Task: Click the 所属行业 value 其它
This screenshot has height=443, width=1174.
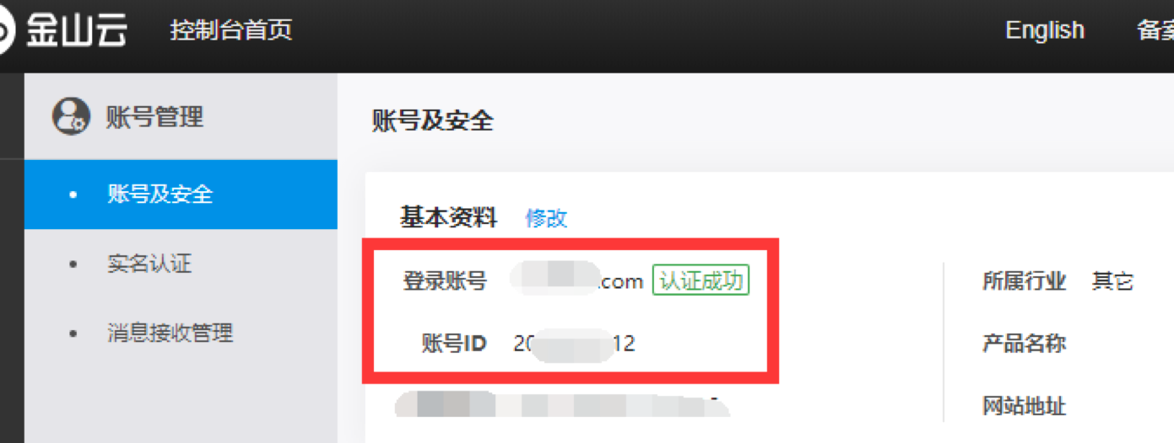Action: [x=1112, y=281]
